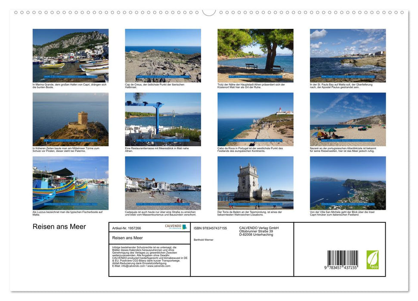Click the Cadaqués village photo
The image size is (418, 301).
point(163,182)
